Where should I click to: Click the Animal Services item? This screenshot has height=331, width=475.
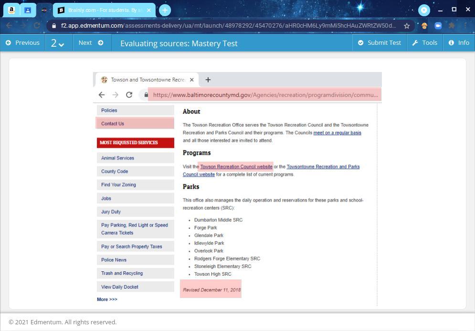tap(136, 158)
